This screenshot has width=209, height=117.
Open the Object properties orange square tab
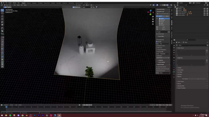tap(174, 60)
